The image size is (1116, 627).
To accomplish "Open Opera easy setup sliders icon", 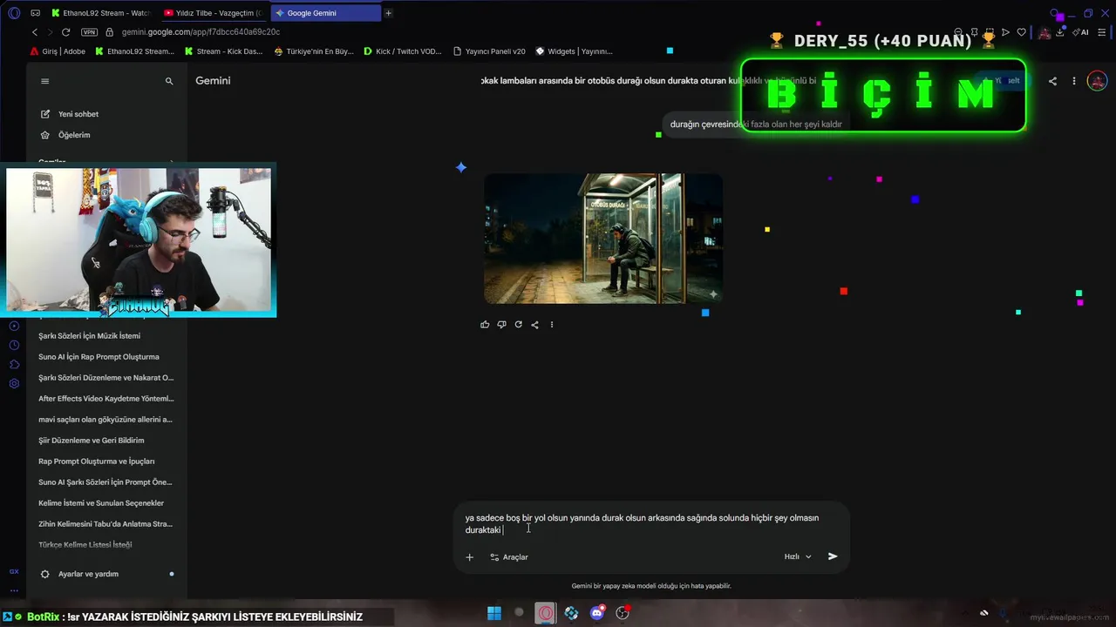I will click(x=1103, y=32).
